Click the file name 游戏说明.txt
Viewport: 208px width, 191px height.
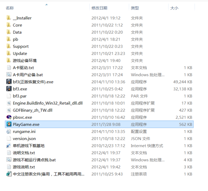24,167
